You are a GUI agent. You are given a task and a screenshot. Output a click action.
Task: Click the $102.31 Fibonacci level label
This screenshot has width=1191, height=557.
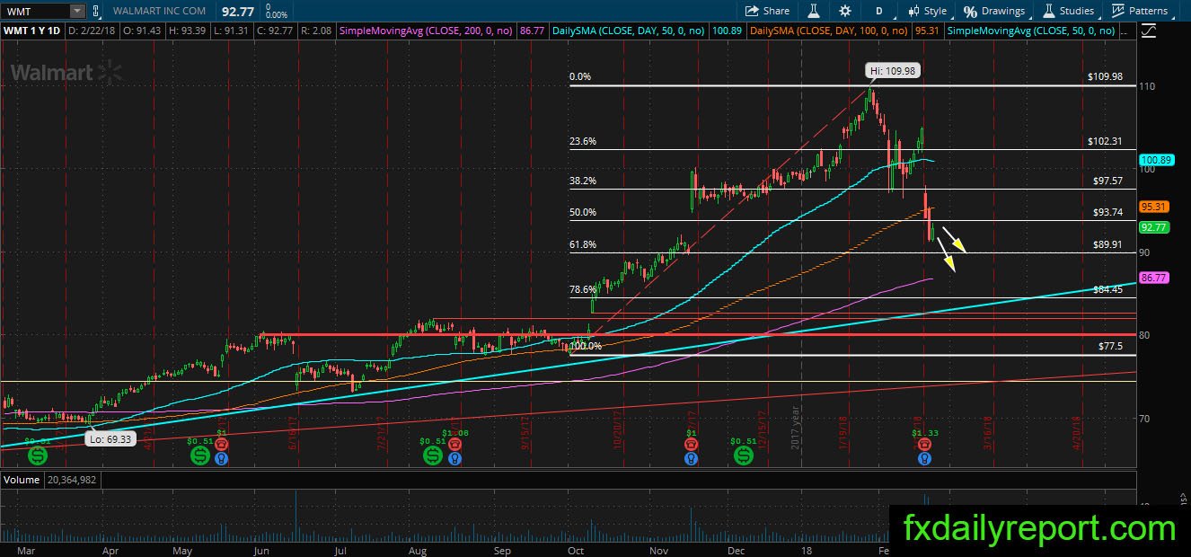pos(1105,141)
